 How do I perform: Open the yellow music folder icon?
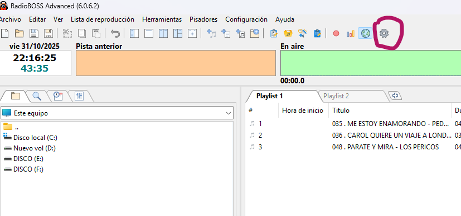[x=288, y=33]
